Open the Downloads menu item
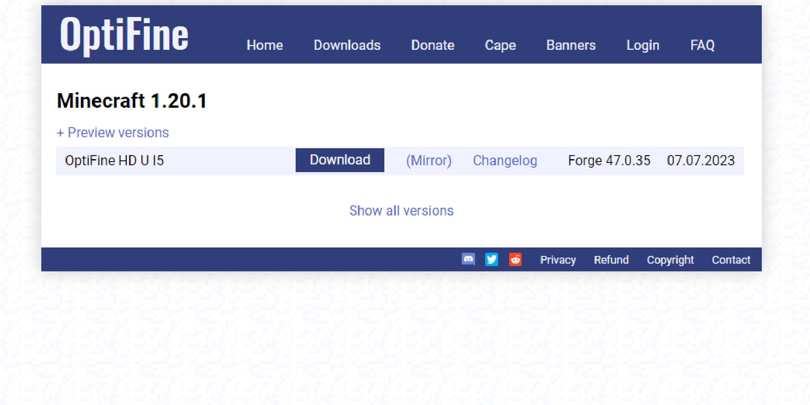The image size is (810, 405). click(347, 45)
